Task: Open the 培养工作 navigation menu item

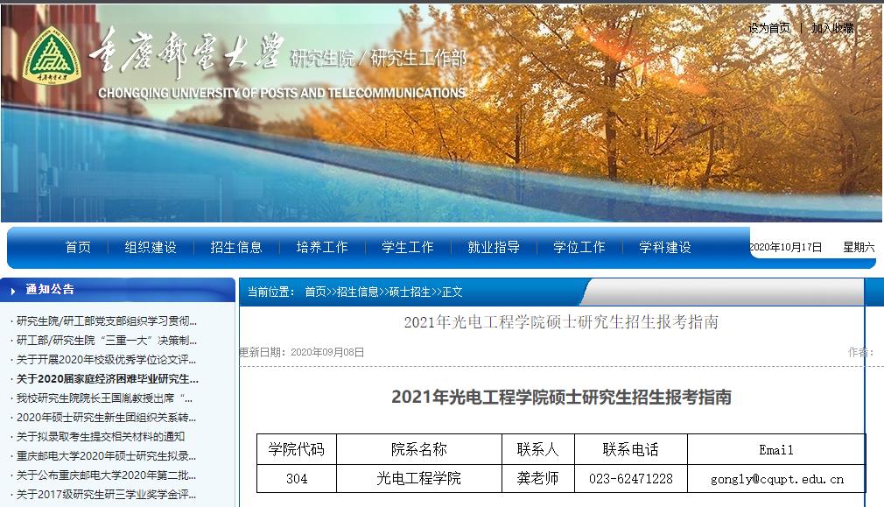Action: coord(321,247)
